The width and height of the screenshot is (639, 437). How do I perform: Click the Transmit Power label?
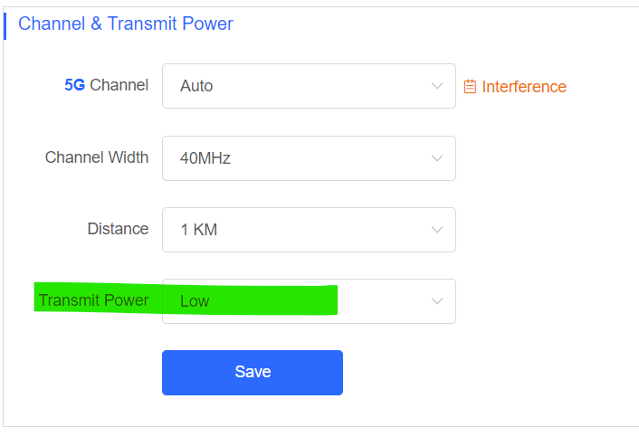click(93, 300)
